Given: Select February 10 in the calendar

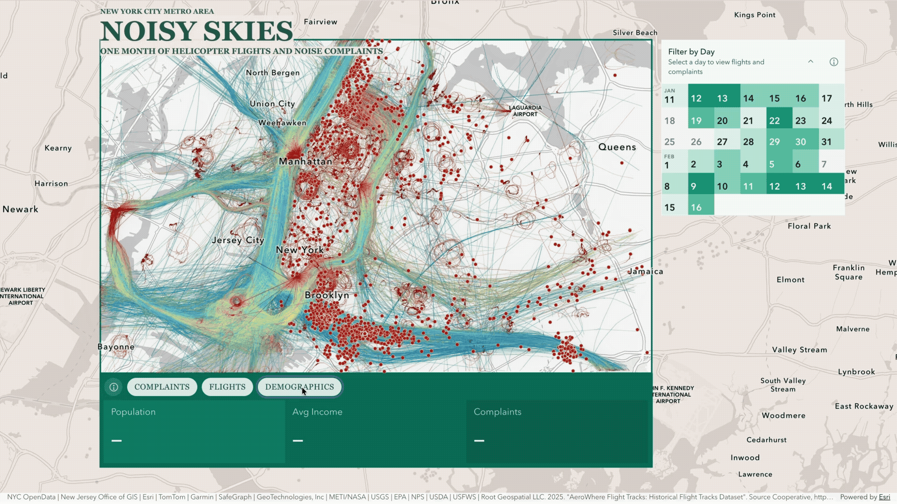Looking at the screenshot, I should pyautogui.click(x=727, y=183).
